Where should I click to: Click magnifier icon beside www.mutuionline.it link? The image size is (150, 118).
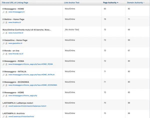3,33
